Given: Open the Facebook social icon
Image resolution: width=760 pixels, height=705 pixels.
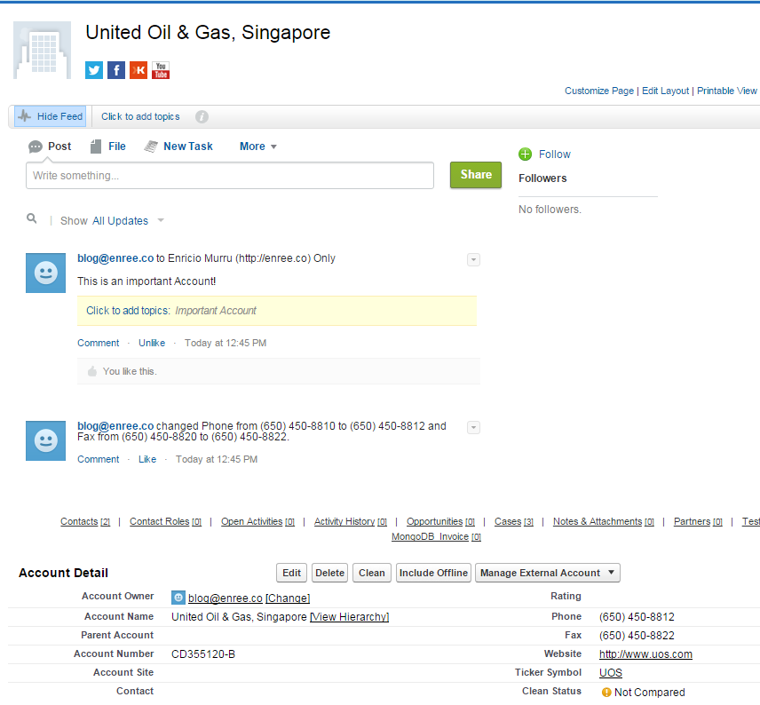Looking at the screenshot, I should click(x=116, y=70).
